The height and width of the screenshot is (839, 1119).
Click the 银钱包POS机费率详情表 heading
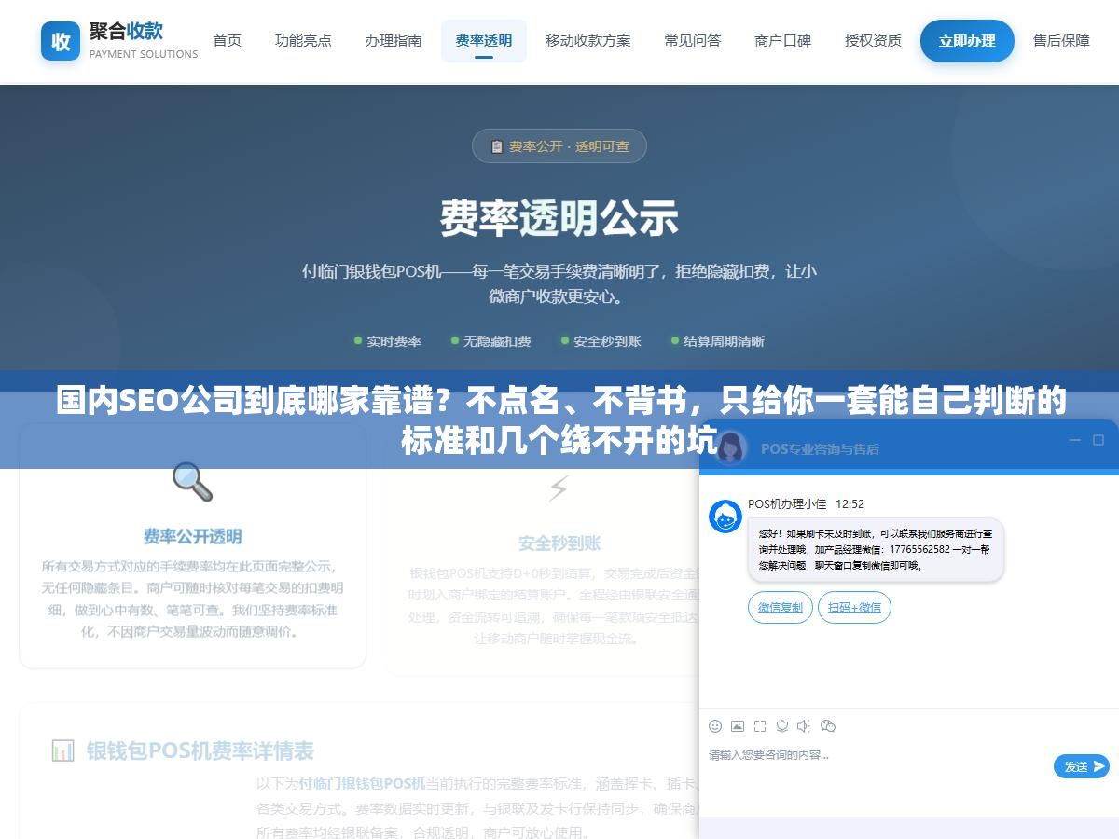pos(200,750)
